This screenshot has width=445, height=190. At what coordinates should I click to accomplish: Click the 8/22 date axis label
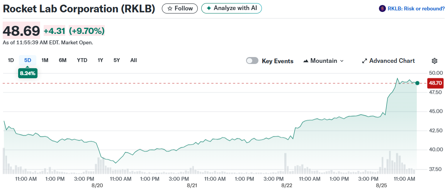pyautogui.click(x=287, y=185)
